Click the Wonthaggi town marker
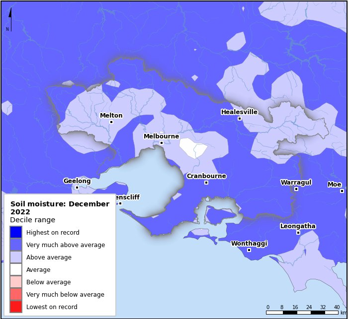 249,250
